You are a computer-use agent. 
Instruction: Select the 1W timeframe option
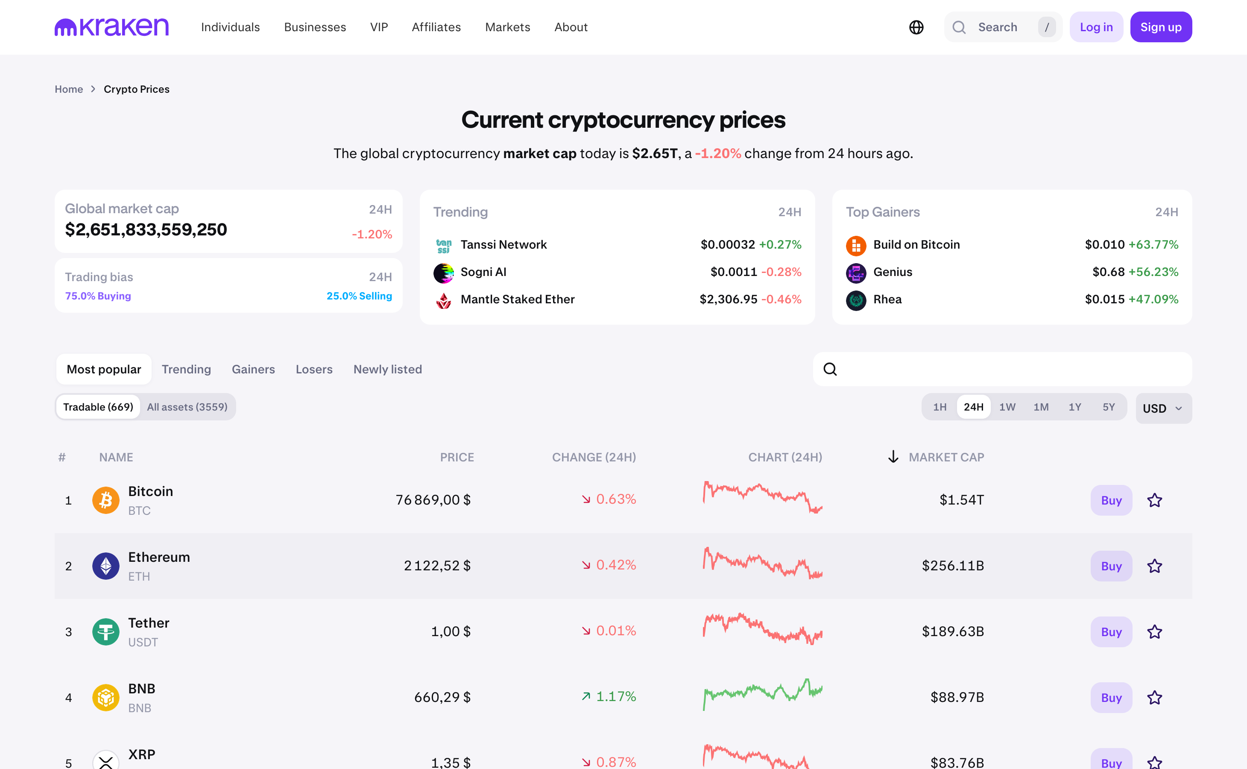(1007, 407)
